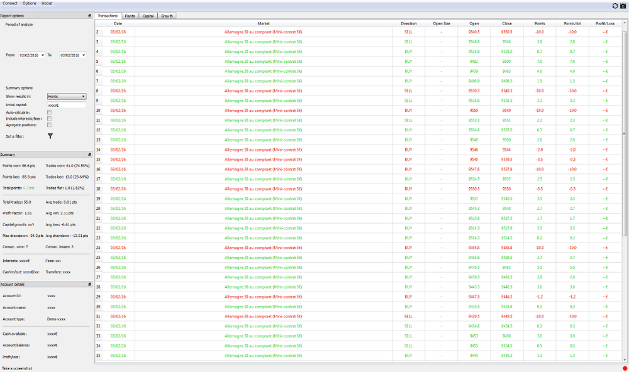Click the Profit/Loss column header
629x372 pixels.
(605, 24)
